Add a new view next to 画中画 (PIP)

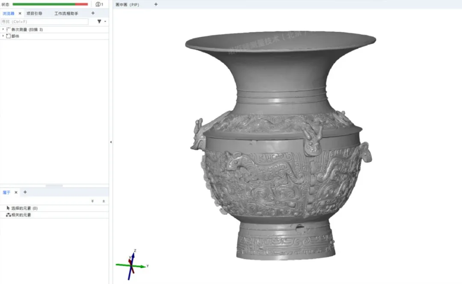156,4
